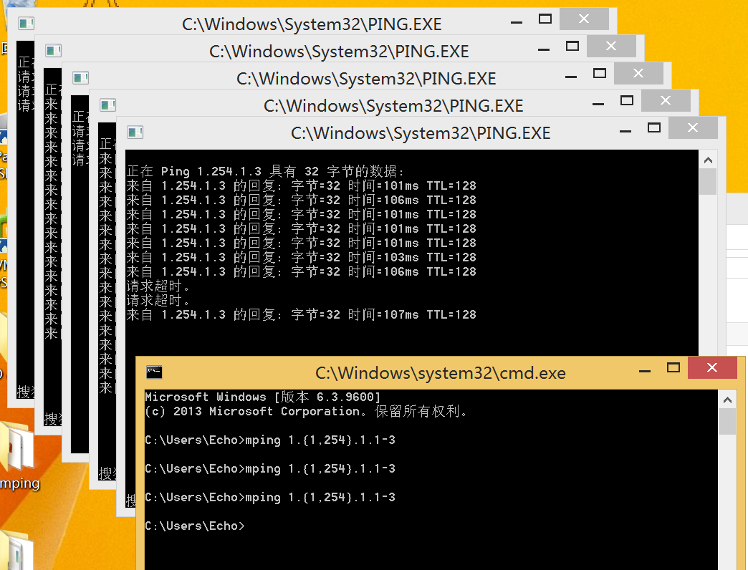748x570 pixels.
Task: Click system icon of the rearmost PING.EXE window
Action: pyautogui.click(x=27, y=23)
